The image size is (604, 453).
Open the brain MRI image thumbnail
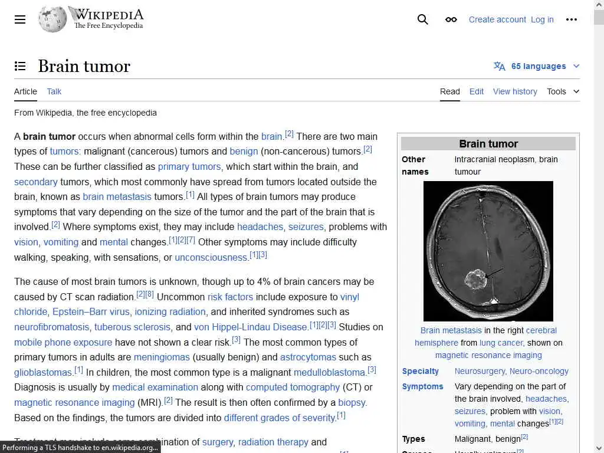tap(488, 251)
